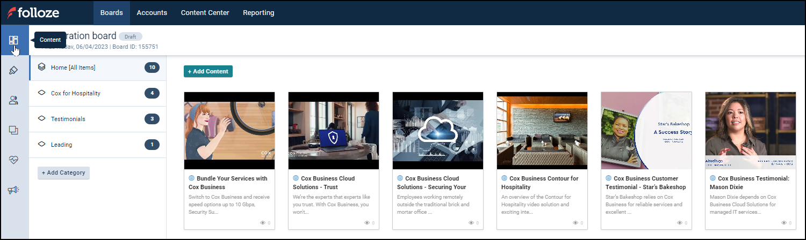Click title Bundle Your Services with Cox Business
The image size is (806, 240).
(x=228, y=183)
